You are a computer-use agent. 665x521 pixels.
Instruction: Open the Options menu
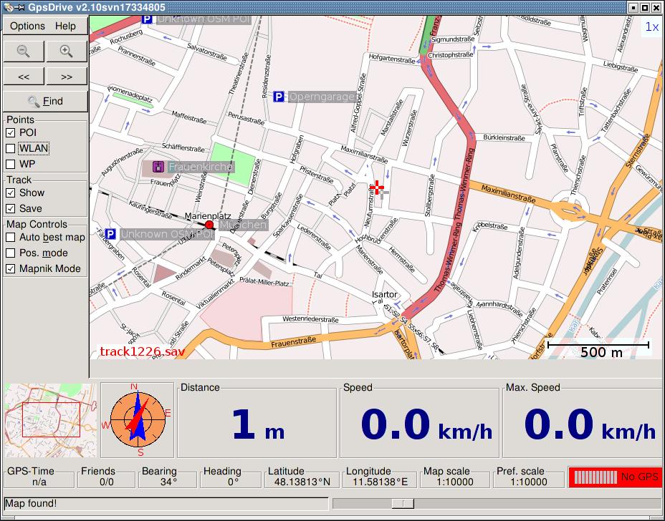27,26
